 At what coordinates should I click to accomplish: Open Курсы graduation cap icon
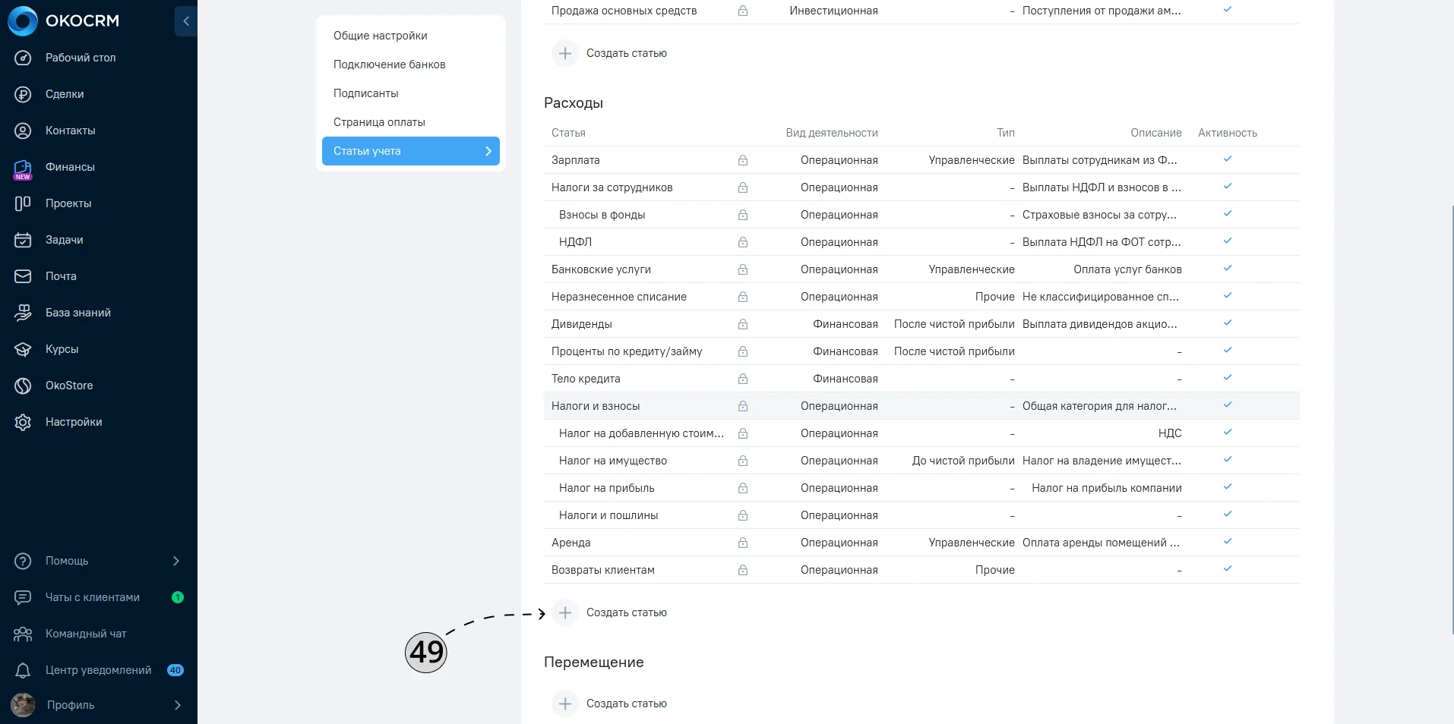click(x=23, y=349)
